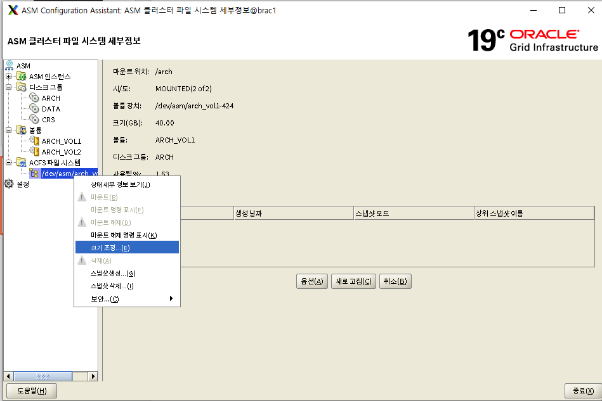Click the CRS disk group icon
The width and height of the screenshot is (602, 401).
34,119
